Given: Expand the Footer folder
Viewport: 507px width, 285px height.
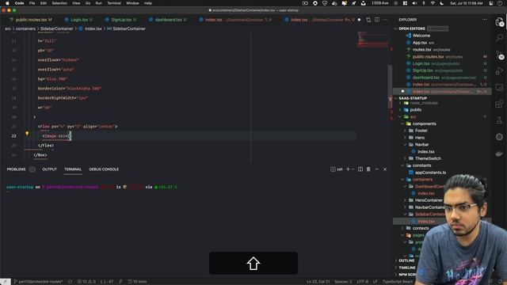Looking at the screenshot, I should tap(421, 131).
